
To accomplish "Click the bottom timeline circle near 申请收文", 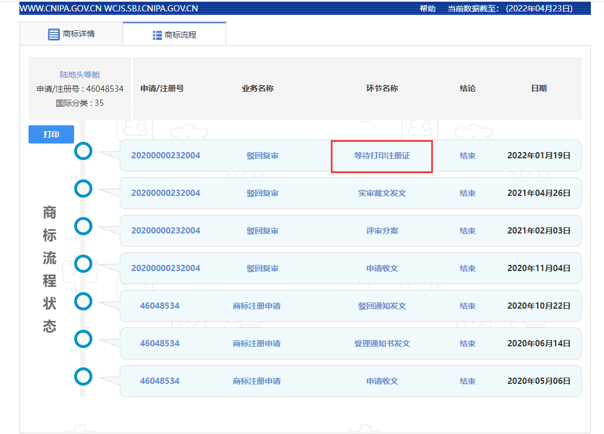I will coord(83,376).
